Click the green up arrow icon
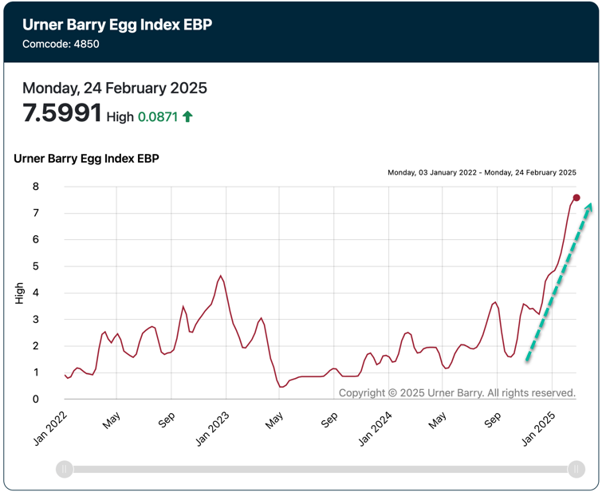Image resolution: width=606 pixels, height=496 pixels. click(188, 116)
